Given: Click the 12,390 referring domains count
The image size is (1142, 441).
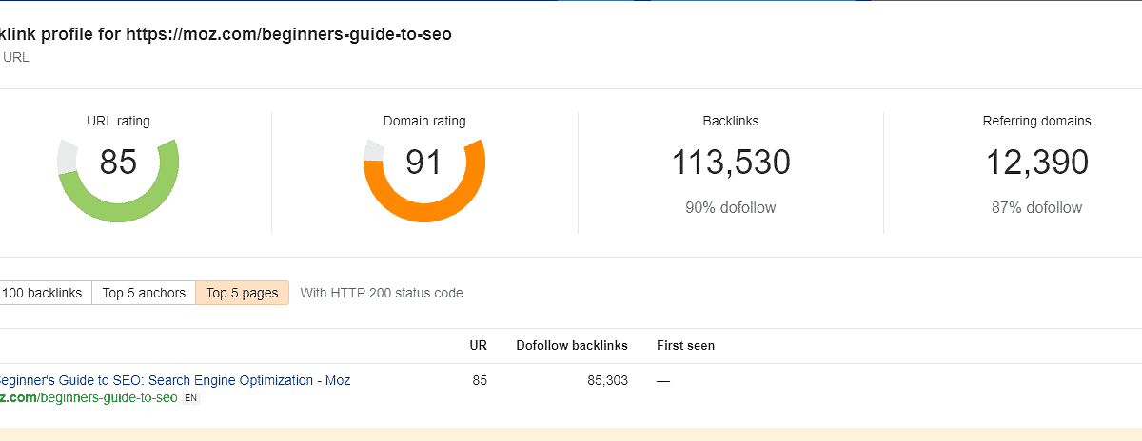Looking at the screenshot, I should click(x=1036, y=163).
